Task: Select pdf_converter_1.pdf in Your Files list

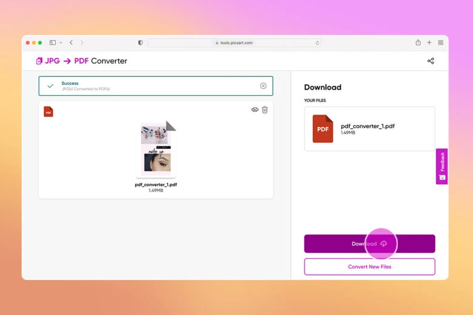Action: click(369, 128)
